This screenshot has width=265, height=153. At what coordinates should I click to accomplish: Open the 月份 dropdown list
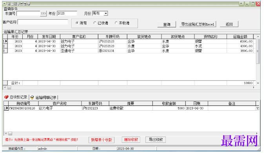pos(106,13)
